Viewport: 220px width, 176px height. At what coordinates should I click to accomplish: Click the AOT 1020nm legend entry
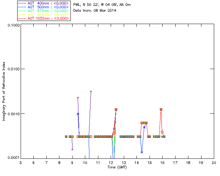tap(44, 18)
